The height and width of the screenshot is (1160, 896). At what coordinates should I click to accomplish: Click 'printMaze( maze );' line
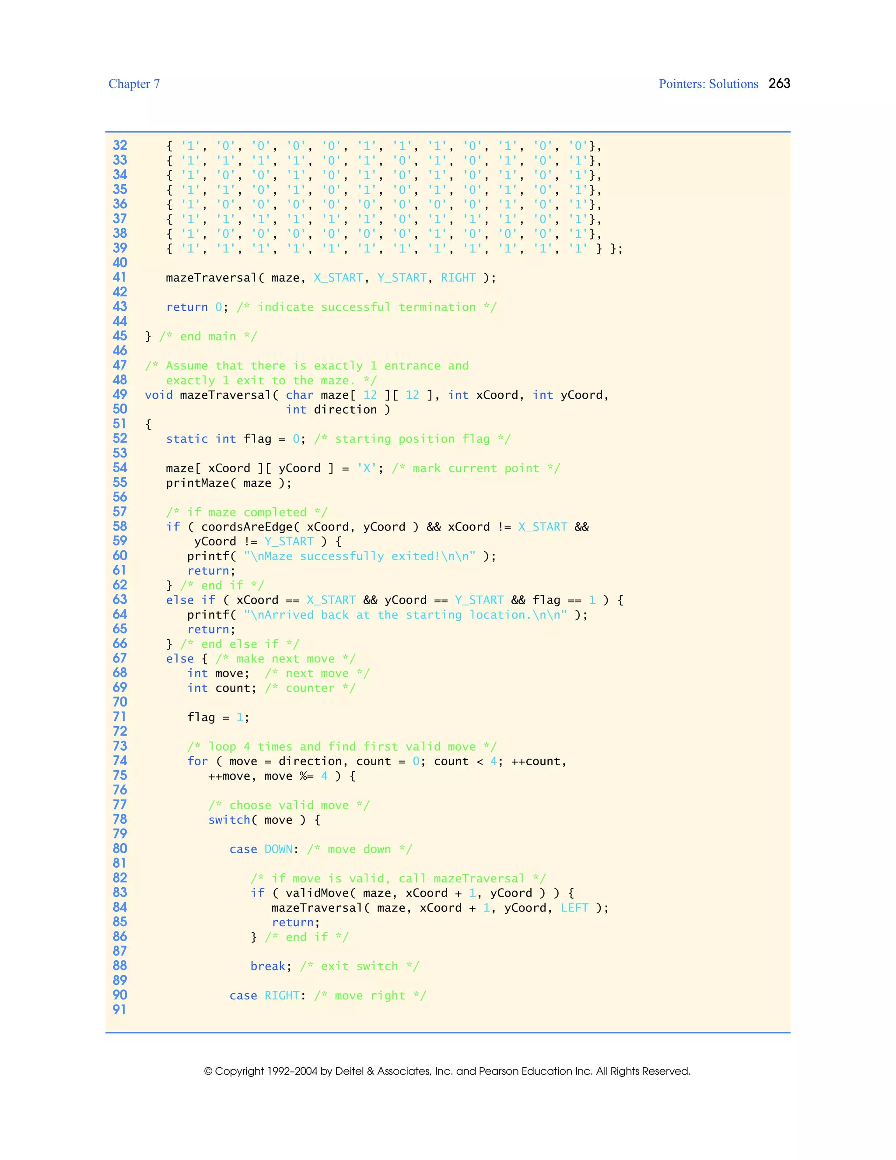coord(228,483)
